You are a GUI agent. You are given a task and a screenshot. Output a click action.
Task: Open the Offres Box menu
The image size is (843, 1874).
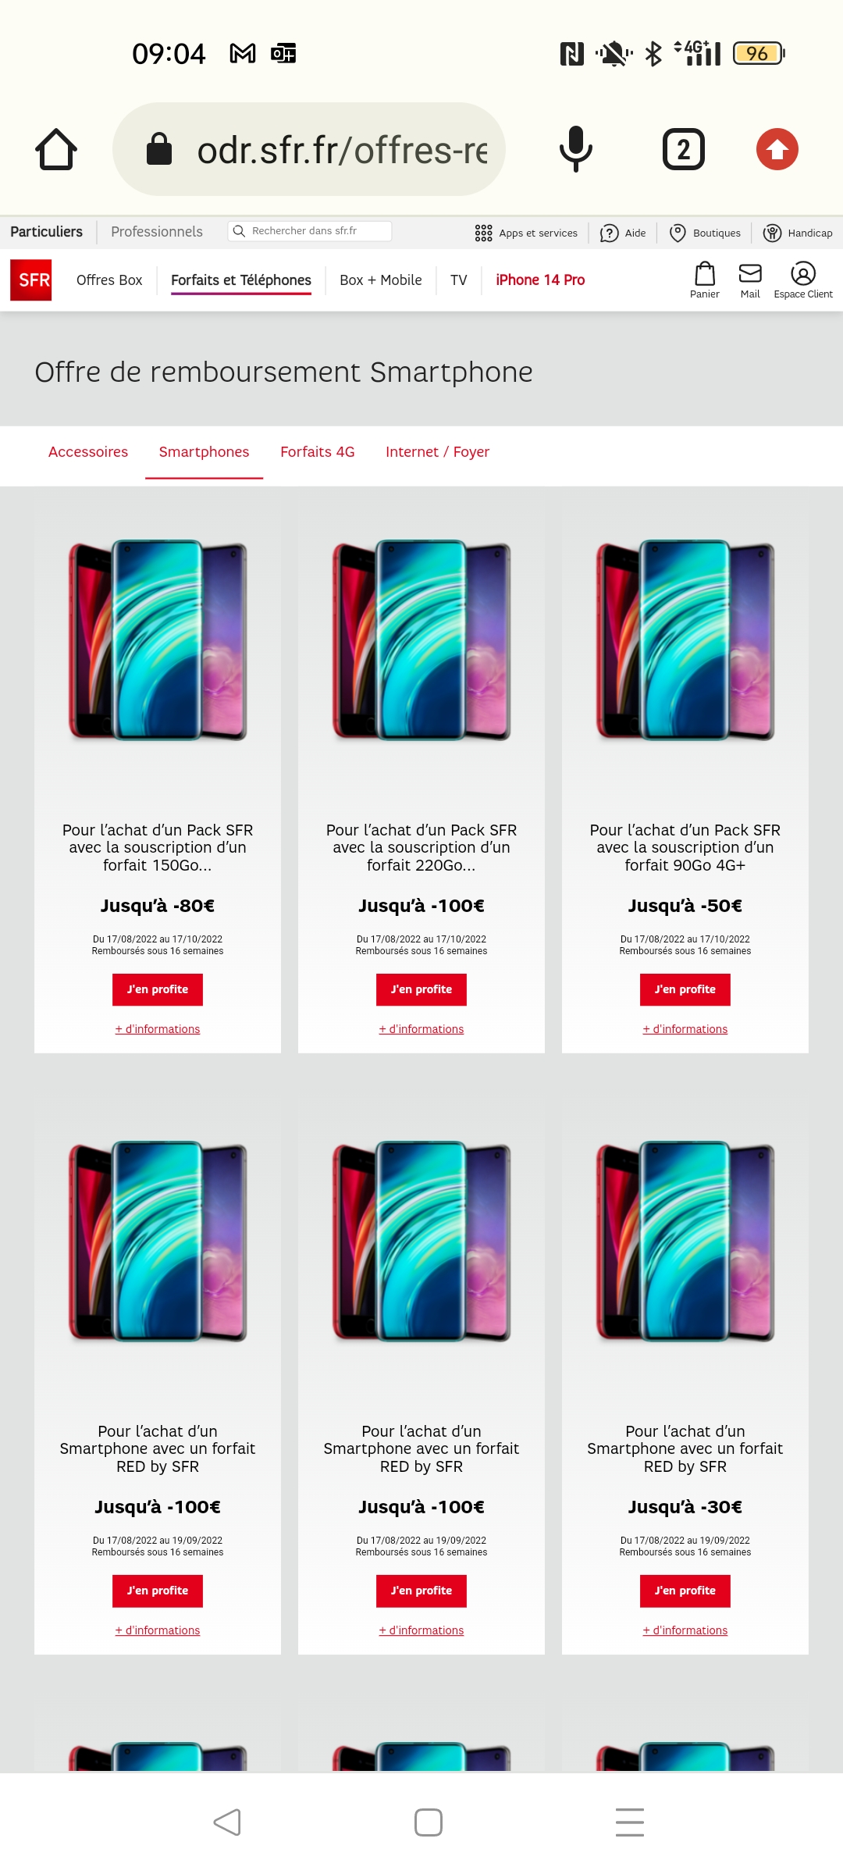pyautogui.click(x=109, y=280)
